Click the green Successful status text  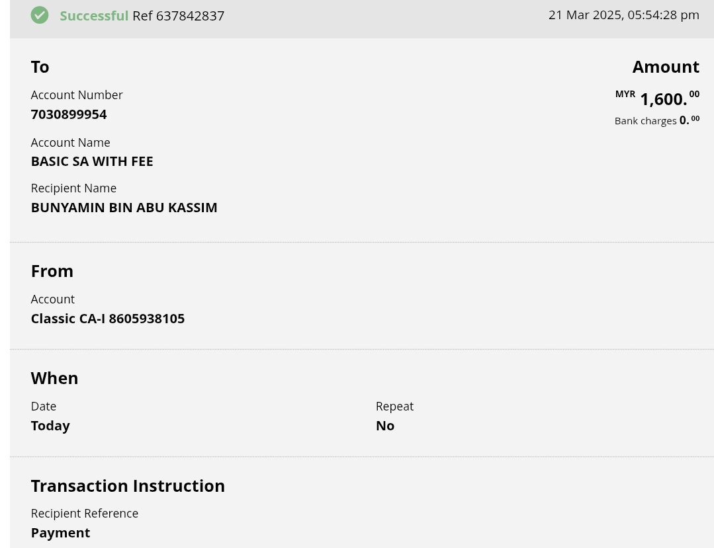tap(94, 16)
